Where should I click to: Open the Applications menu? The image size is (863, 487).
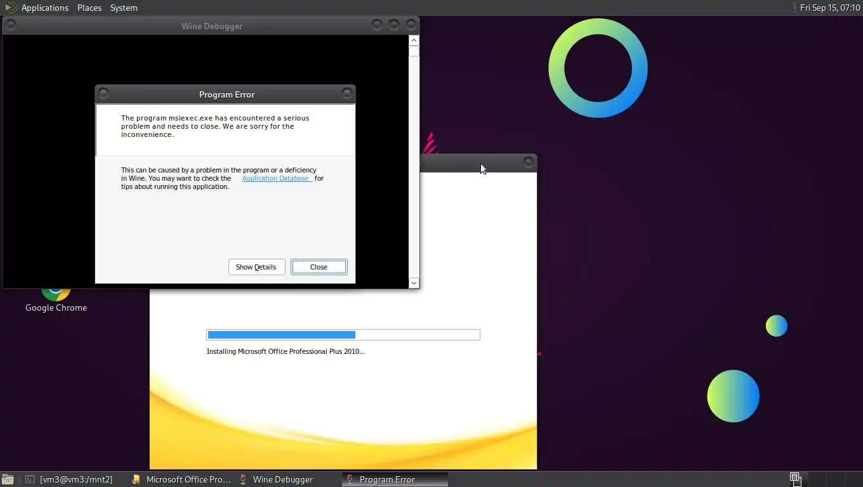pyautogui.click(x=44, y=8)
